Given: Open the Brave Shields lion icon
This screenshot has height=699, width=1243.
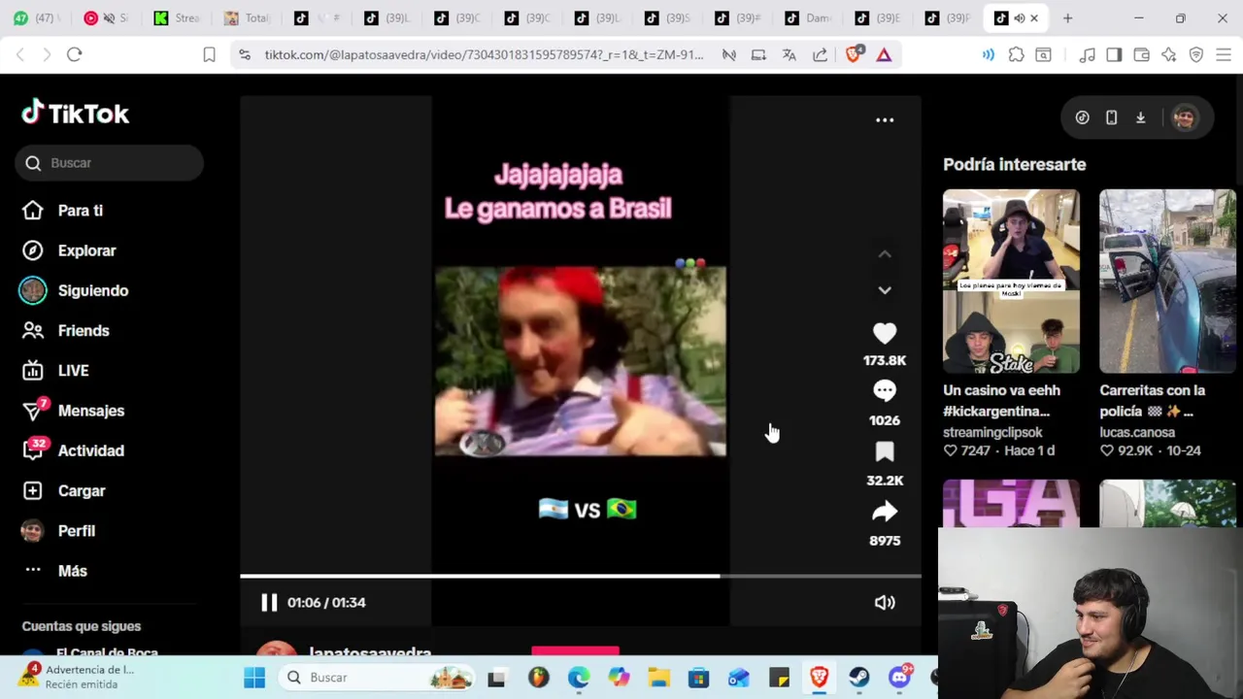Looking at the screenshot, I should click(x=853, y=54).
